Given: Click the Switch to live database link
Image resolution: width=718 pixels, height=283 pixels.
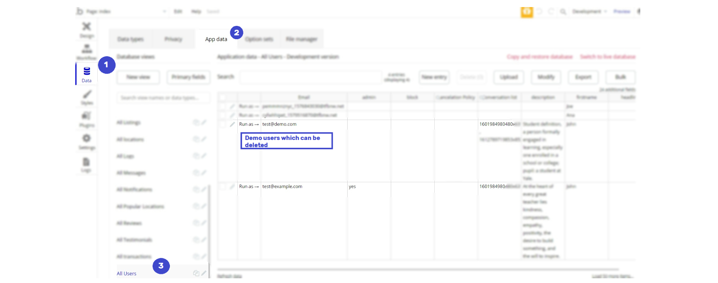Looking at the screenshot, I should pyautogui.click(x=608, y=57).
